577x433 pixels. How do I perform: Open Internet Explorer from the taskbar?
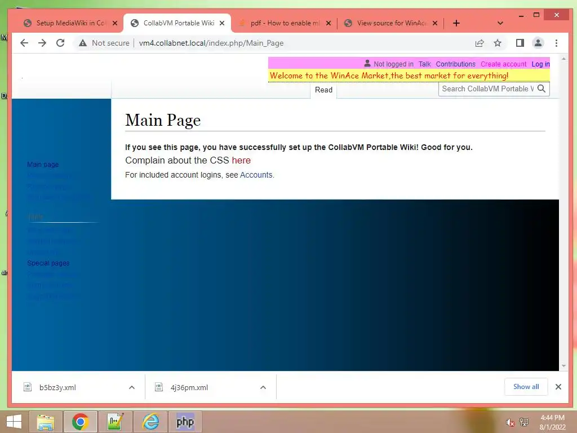(x=150, y=422)
